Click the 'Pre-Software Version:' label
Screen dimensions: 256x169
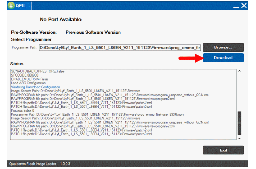[34, 32]
